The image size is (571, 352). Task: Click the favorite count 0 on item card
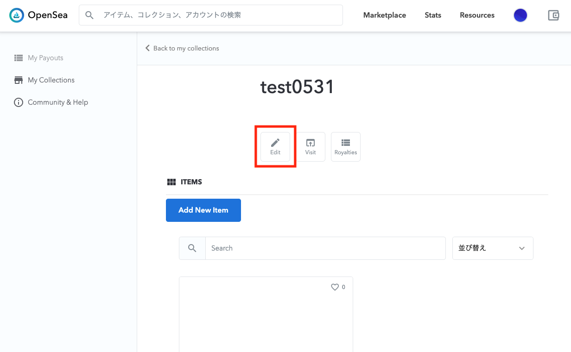(343, 287)
